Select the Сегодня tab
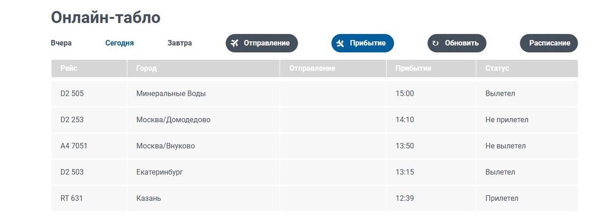The image size is (594, 221). pyautogui.click(x=119, y=43)
